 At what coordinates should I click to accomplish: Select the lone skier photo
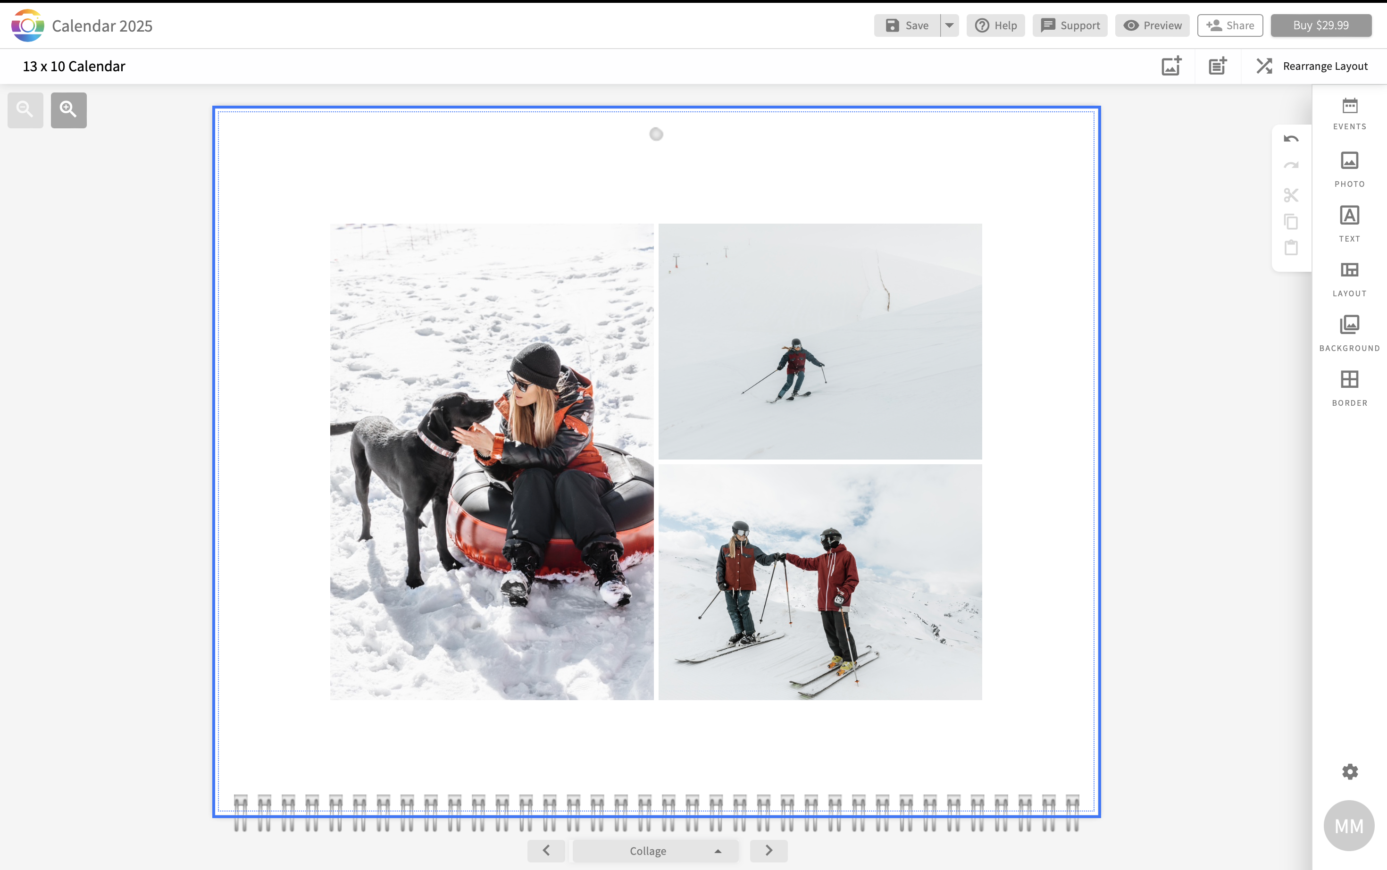click(x=820, y=341)
